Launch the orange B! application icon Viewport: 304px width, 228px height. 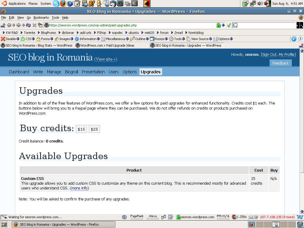(x=91, y=4)
